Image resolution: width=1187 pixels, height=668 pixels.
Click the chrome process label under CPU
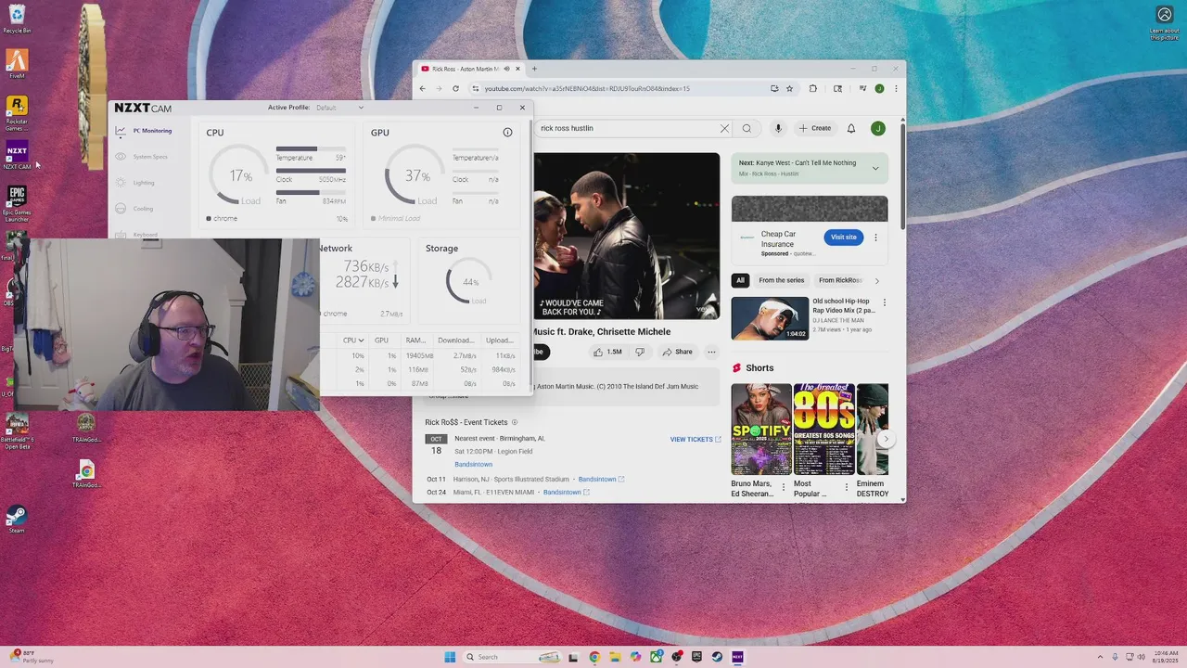225,219
